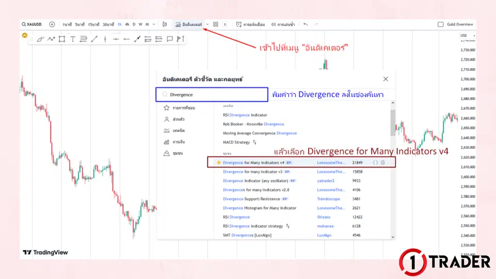Image resolution: width=496 pixels, height=279 pixels.
Task: Open the XAUUSD symbol search
Action: click(32, 24)
